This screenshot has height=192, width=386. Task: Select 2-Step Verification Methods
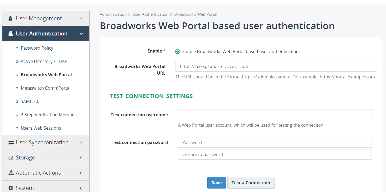point(49,114)
